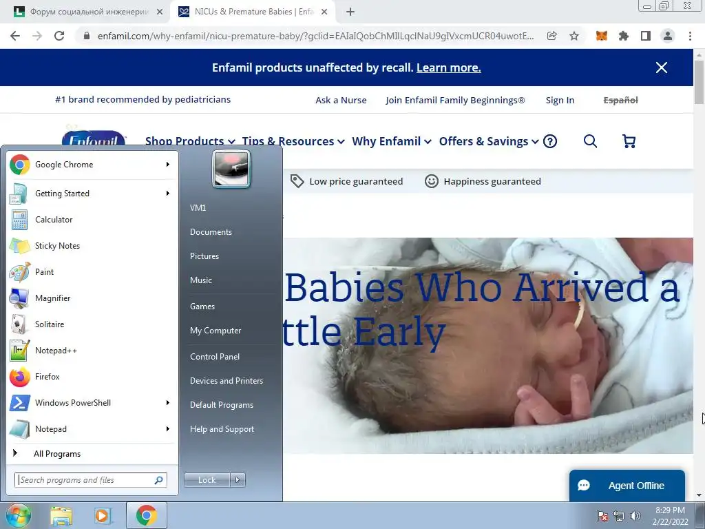Screen dimensions: 705x529
Task: Bookmark this page with the star icon
Action: click(x=574, y=36)
